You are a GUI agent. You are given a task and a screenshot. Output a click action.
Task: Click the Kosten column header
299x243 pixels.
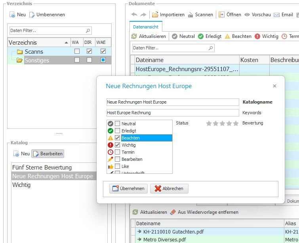coord(254,60)
